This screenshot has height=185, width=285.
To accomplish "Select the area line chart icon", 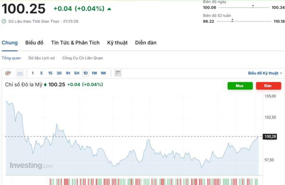I will [20, 73].
